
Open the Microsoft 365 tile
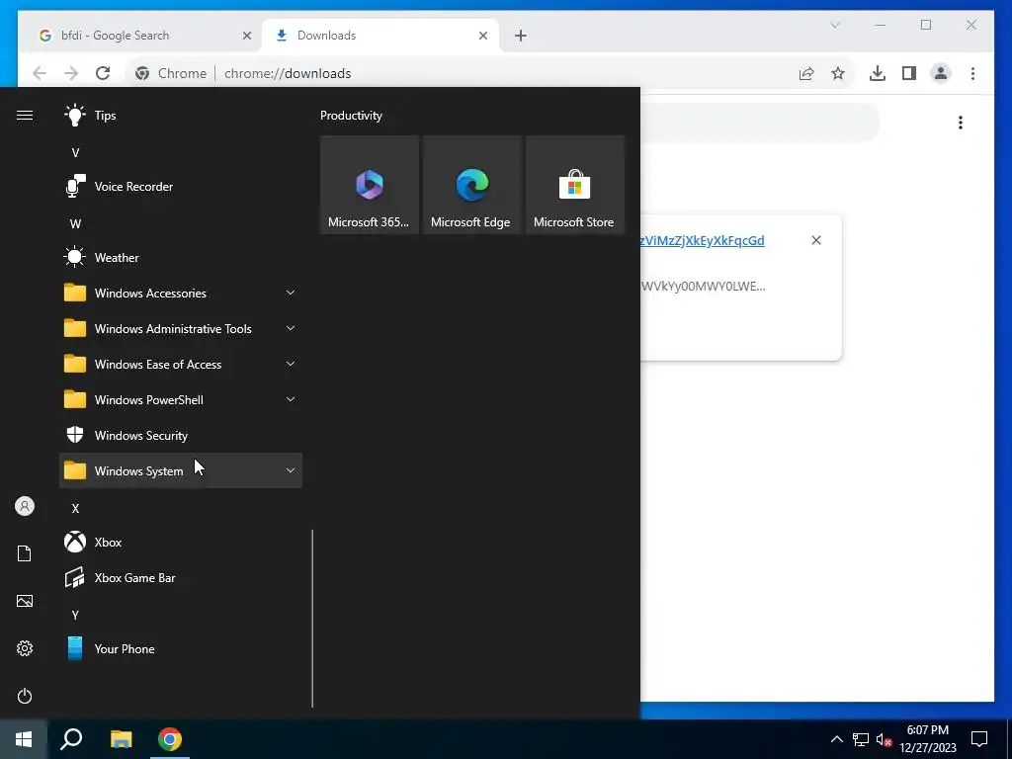point(370,185)
